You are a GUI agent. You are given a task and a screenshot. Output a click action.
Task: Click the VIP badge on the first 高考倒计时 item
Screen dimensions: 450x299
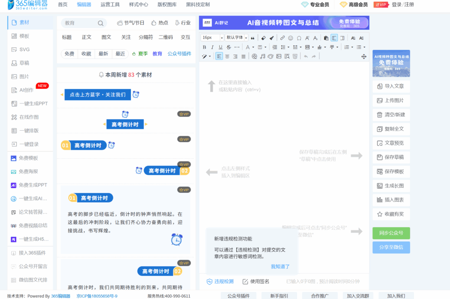point(184,114)
